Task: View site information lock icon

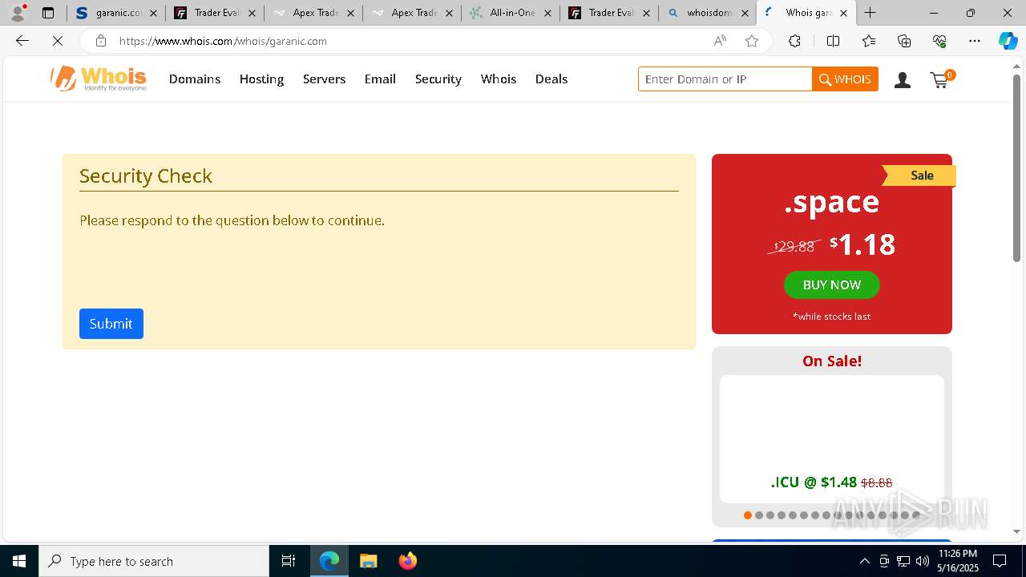Action: [101, 41]
